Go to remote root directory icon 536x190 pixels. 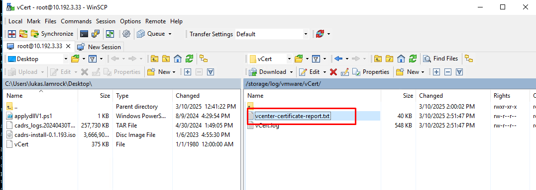tap(389, 59)
